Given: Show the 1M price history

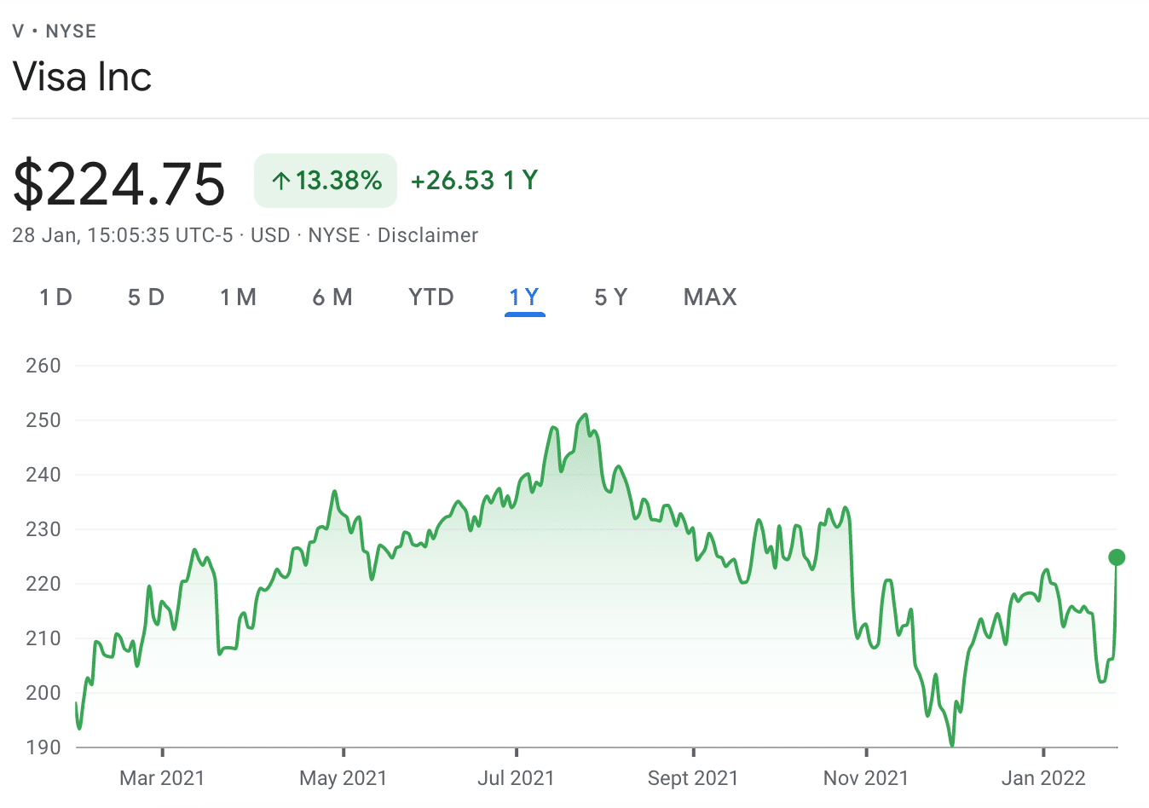Looking at the screenshot, I should [238, 297].
